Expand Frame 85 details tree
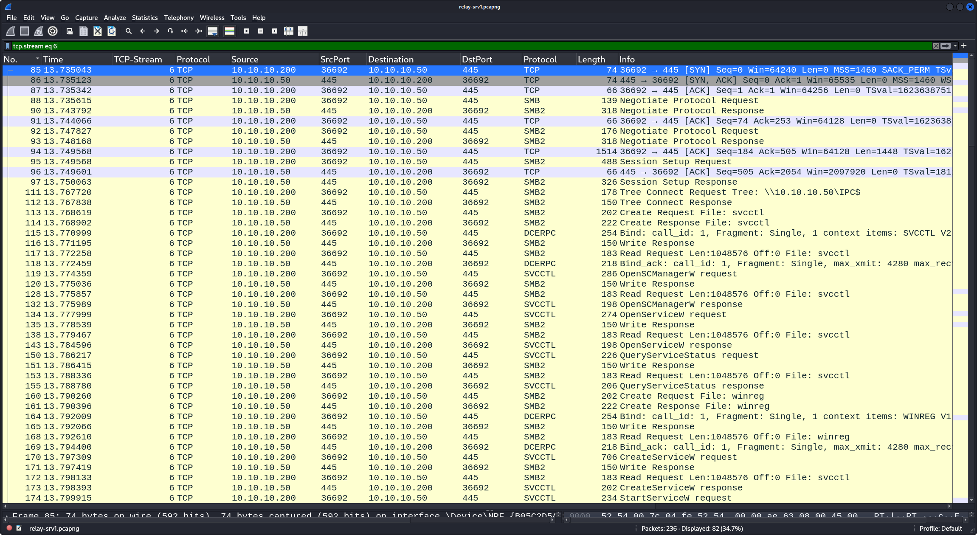Viewport: 977px width, 535px height. point(6,516)
